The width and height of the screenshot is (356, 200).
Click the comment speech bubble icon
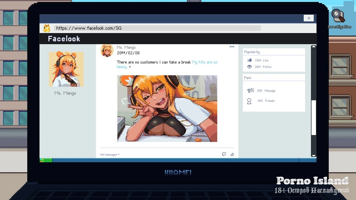(224, 154)
